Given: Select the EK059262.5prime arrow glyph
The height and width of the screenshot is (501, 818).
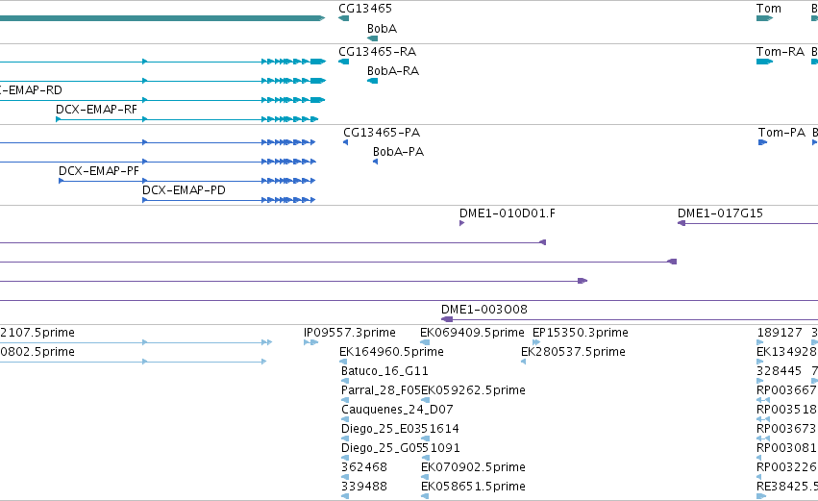Looking at the screenshot, I should click(425, 400).
